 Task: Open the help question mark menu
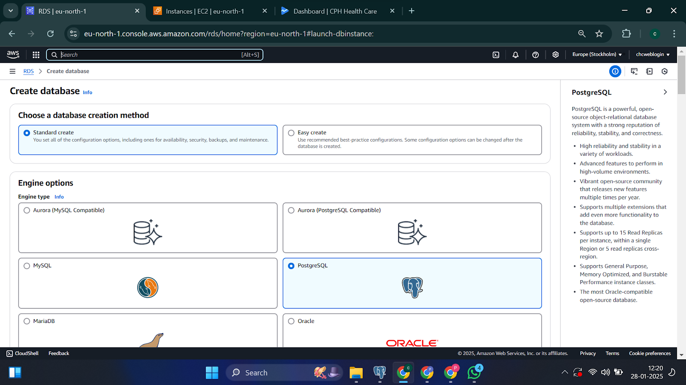[x=536, y=55]
